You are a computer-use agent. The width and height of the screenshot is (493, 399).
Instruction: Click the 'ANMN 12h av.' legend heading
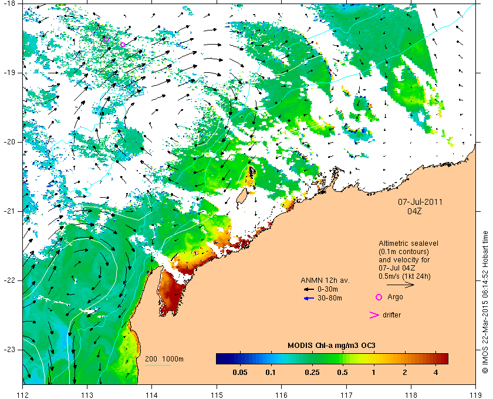(325, 280)
